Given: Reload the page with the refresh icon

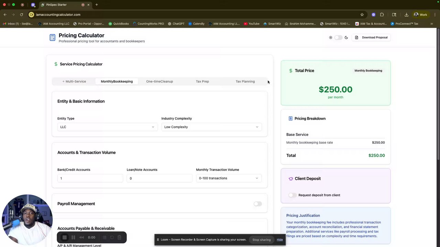Looking at the screenshot, I should pyautogui.click(x=21, y=15).
